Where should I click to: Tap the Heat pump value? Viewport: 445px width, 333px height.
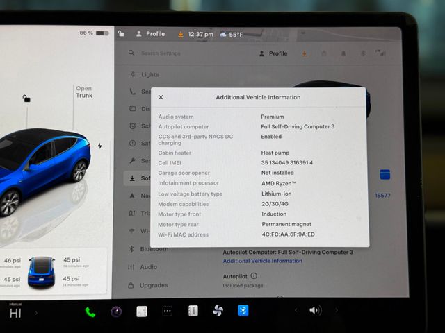[x=275, y=153]
